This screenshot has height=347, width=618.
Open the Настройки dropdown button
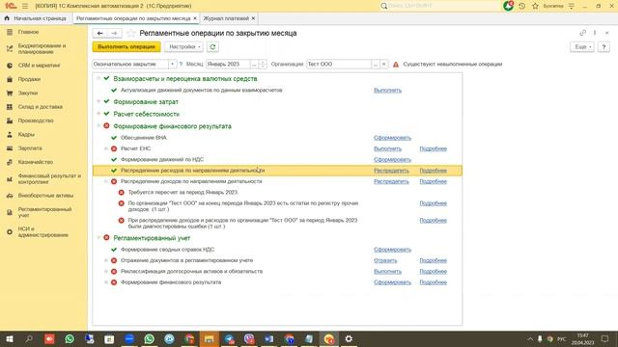pos(183,47)
